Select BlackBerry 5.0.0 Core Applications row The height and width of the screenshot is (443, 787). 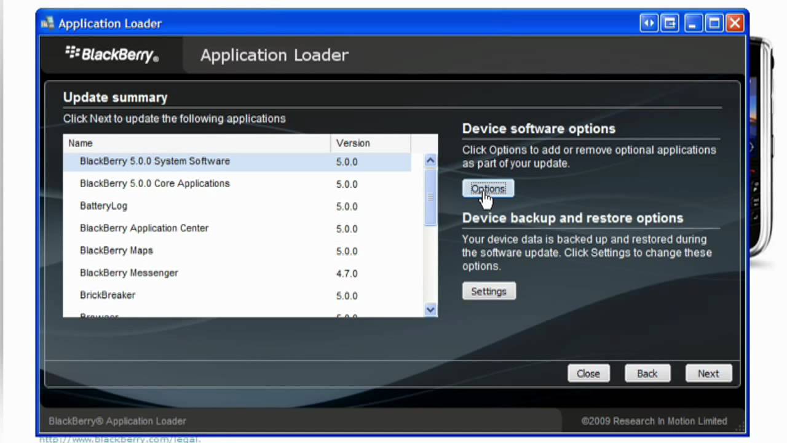pyautogui.click(x=237, y=183)
